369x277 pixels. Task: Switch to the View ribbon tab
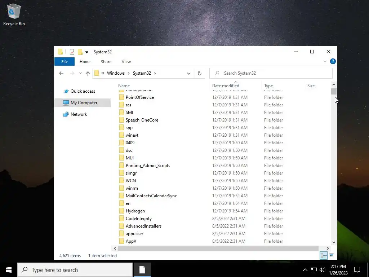[x=126, y=62]
